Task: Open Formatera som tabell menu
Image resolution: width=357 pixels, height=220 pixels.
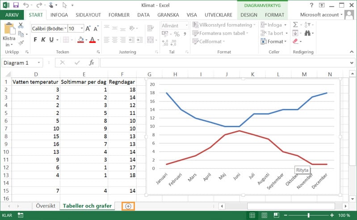Action: tap(220, 33)
